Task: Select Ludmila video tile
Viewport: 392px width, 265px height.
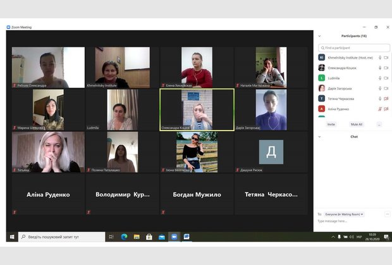Action: pyautogui.click(x=123, y=110)
